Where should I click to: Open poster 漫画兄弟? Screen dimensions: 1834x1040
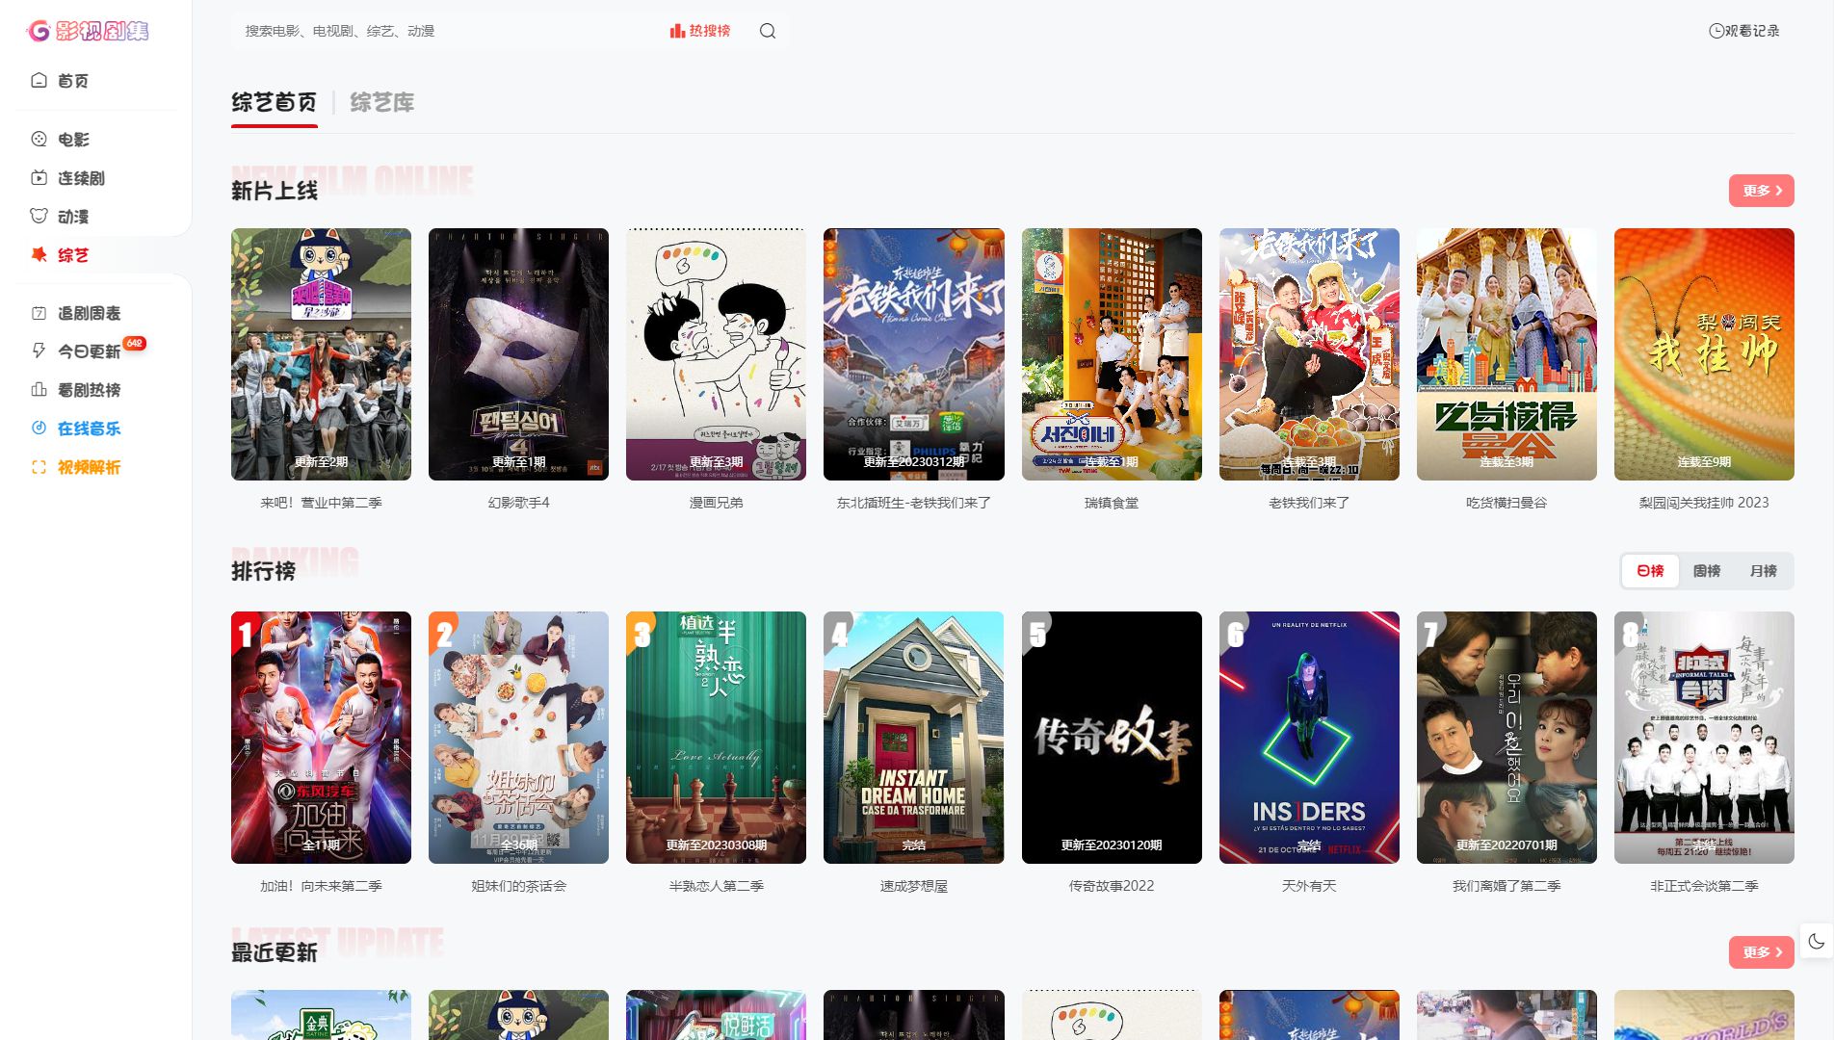coord(716,354)
